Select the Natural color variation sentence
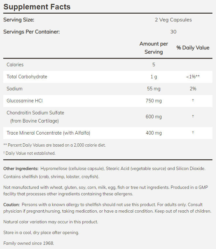 [50, 222]
